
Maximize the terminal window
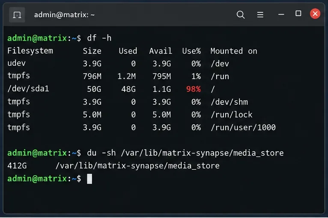298,14
